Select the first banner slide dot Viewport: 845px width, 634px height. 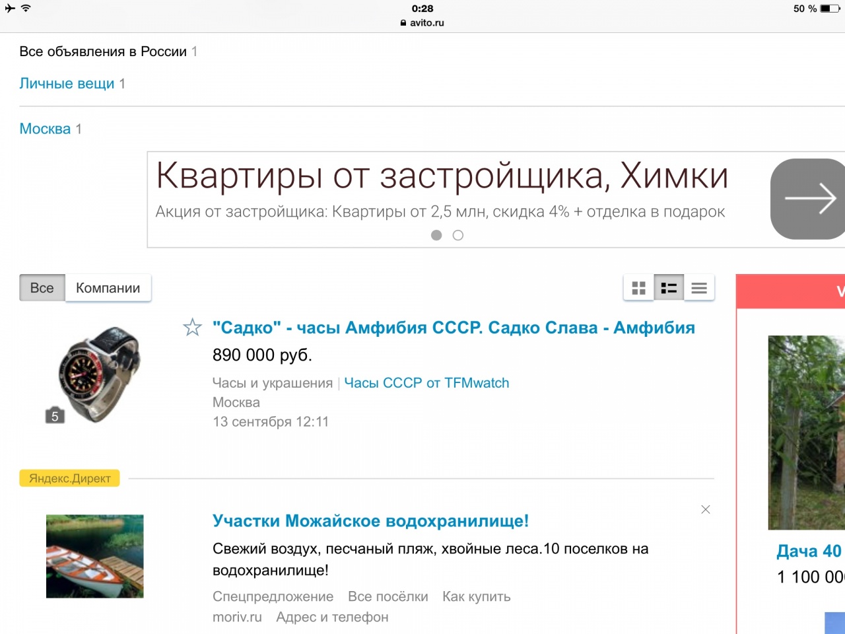(436, 235)
